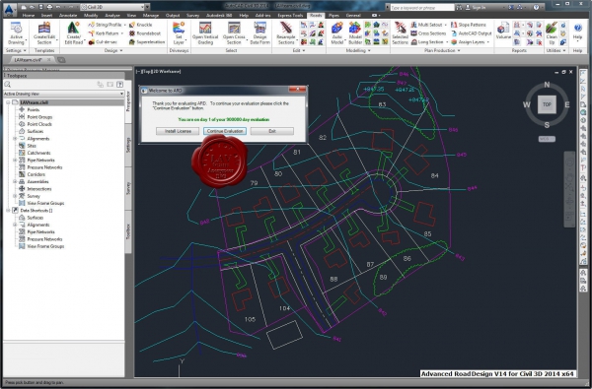
Task: Open the Cross Sections plot tool
Action: 428,33
